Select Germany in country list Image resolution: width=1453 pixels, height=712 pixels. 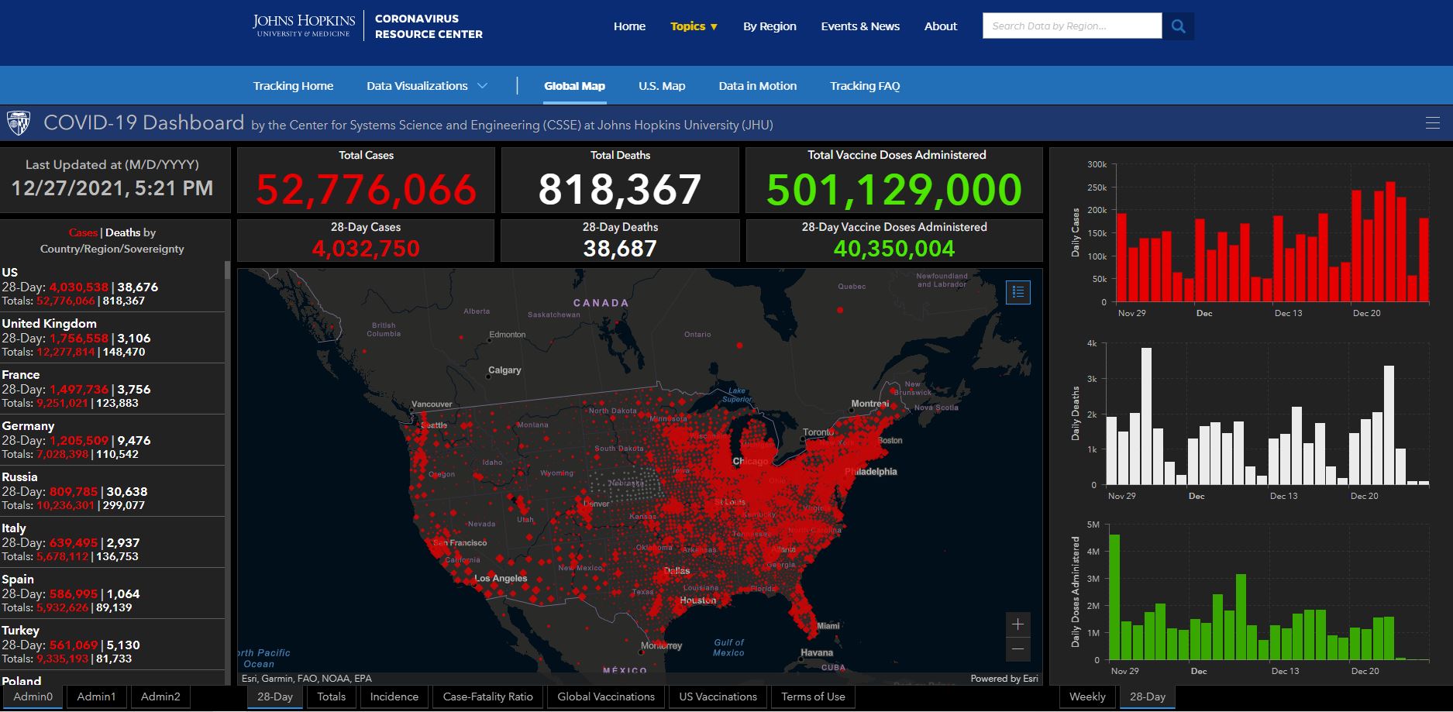pyautogui.click(x=112, y=440)
